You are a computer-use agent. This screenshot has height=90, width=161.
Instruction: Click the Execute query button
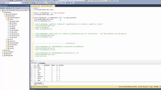pos(26,3)
